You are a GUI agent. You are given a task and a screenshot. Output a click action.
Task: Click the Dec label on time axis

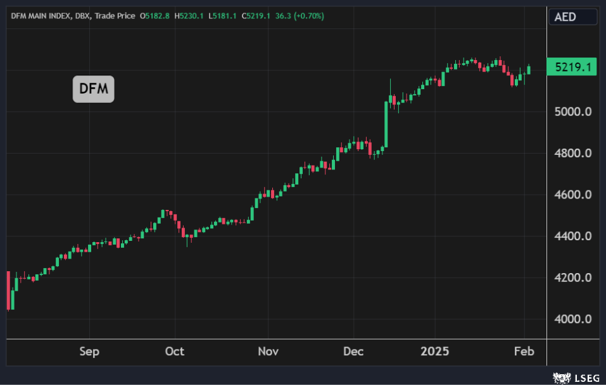point(353,351)
